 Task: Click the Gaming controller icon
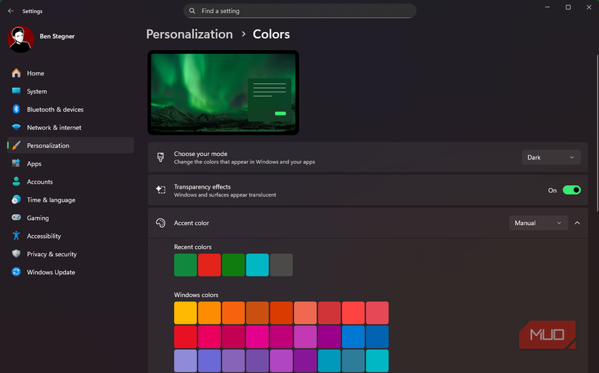16,217
